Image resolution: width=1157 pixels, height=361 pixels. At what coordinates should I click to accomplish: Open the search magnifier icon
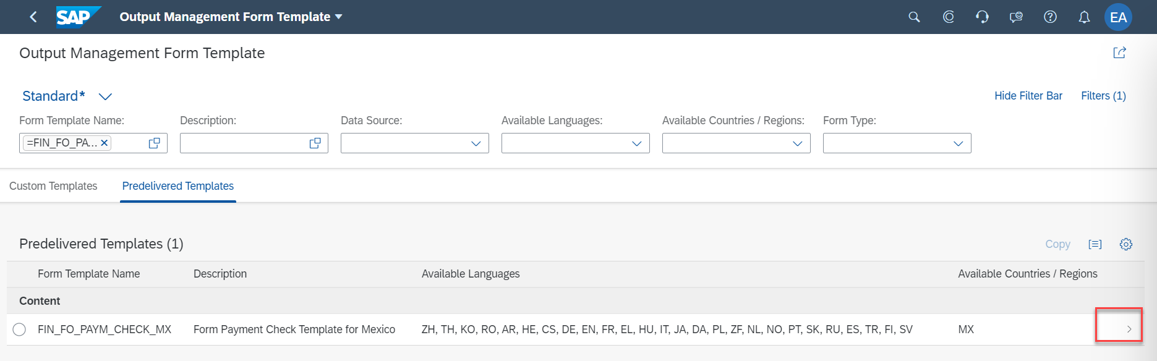click(914, 17)
